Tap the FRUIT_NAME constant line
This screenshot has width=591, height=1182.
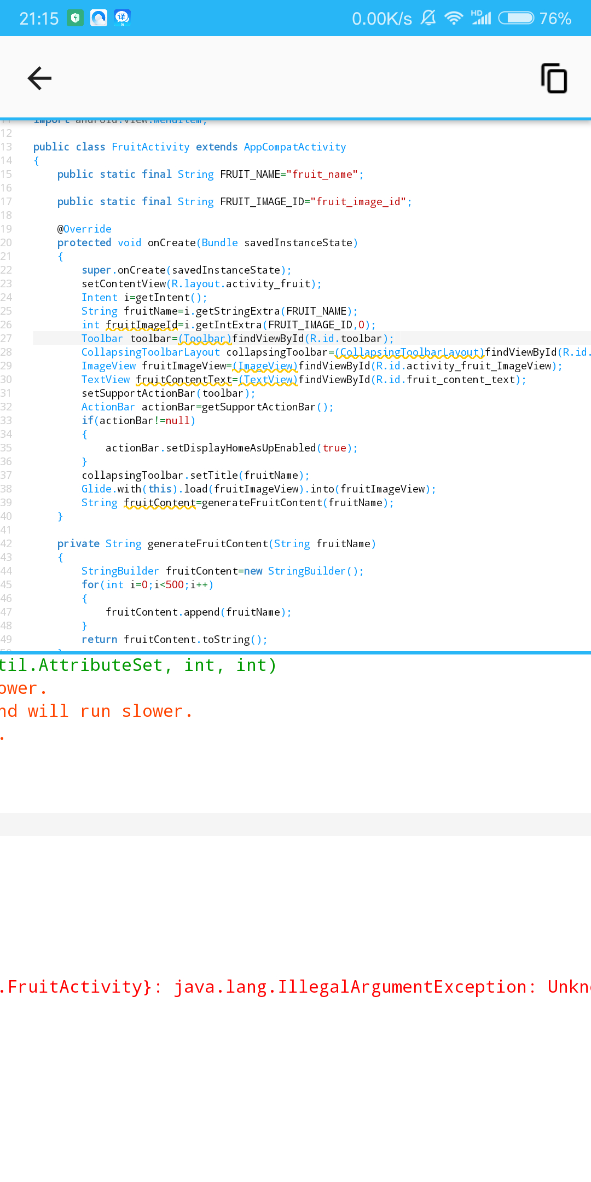[x=210, y=174]
